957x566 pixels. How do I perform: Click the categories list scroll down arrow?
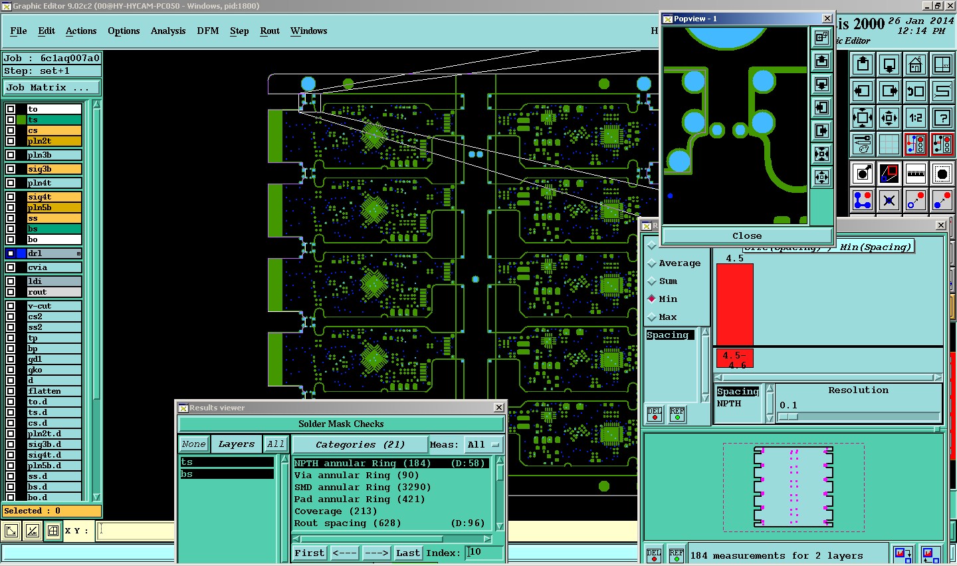pyautogui.click(x=500, y=526)
